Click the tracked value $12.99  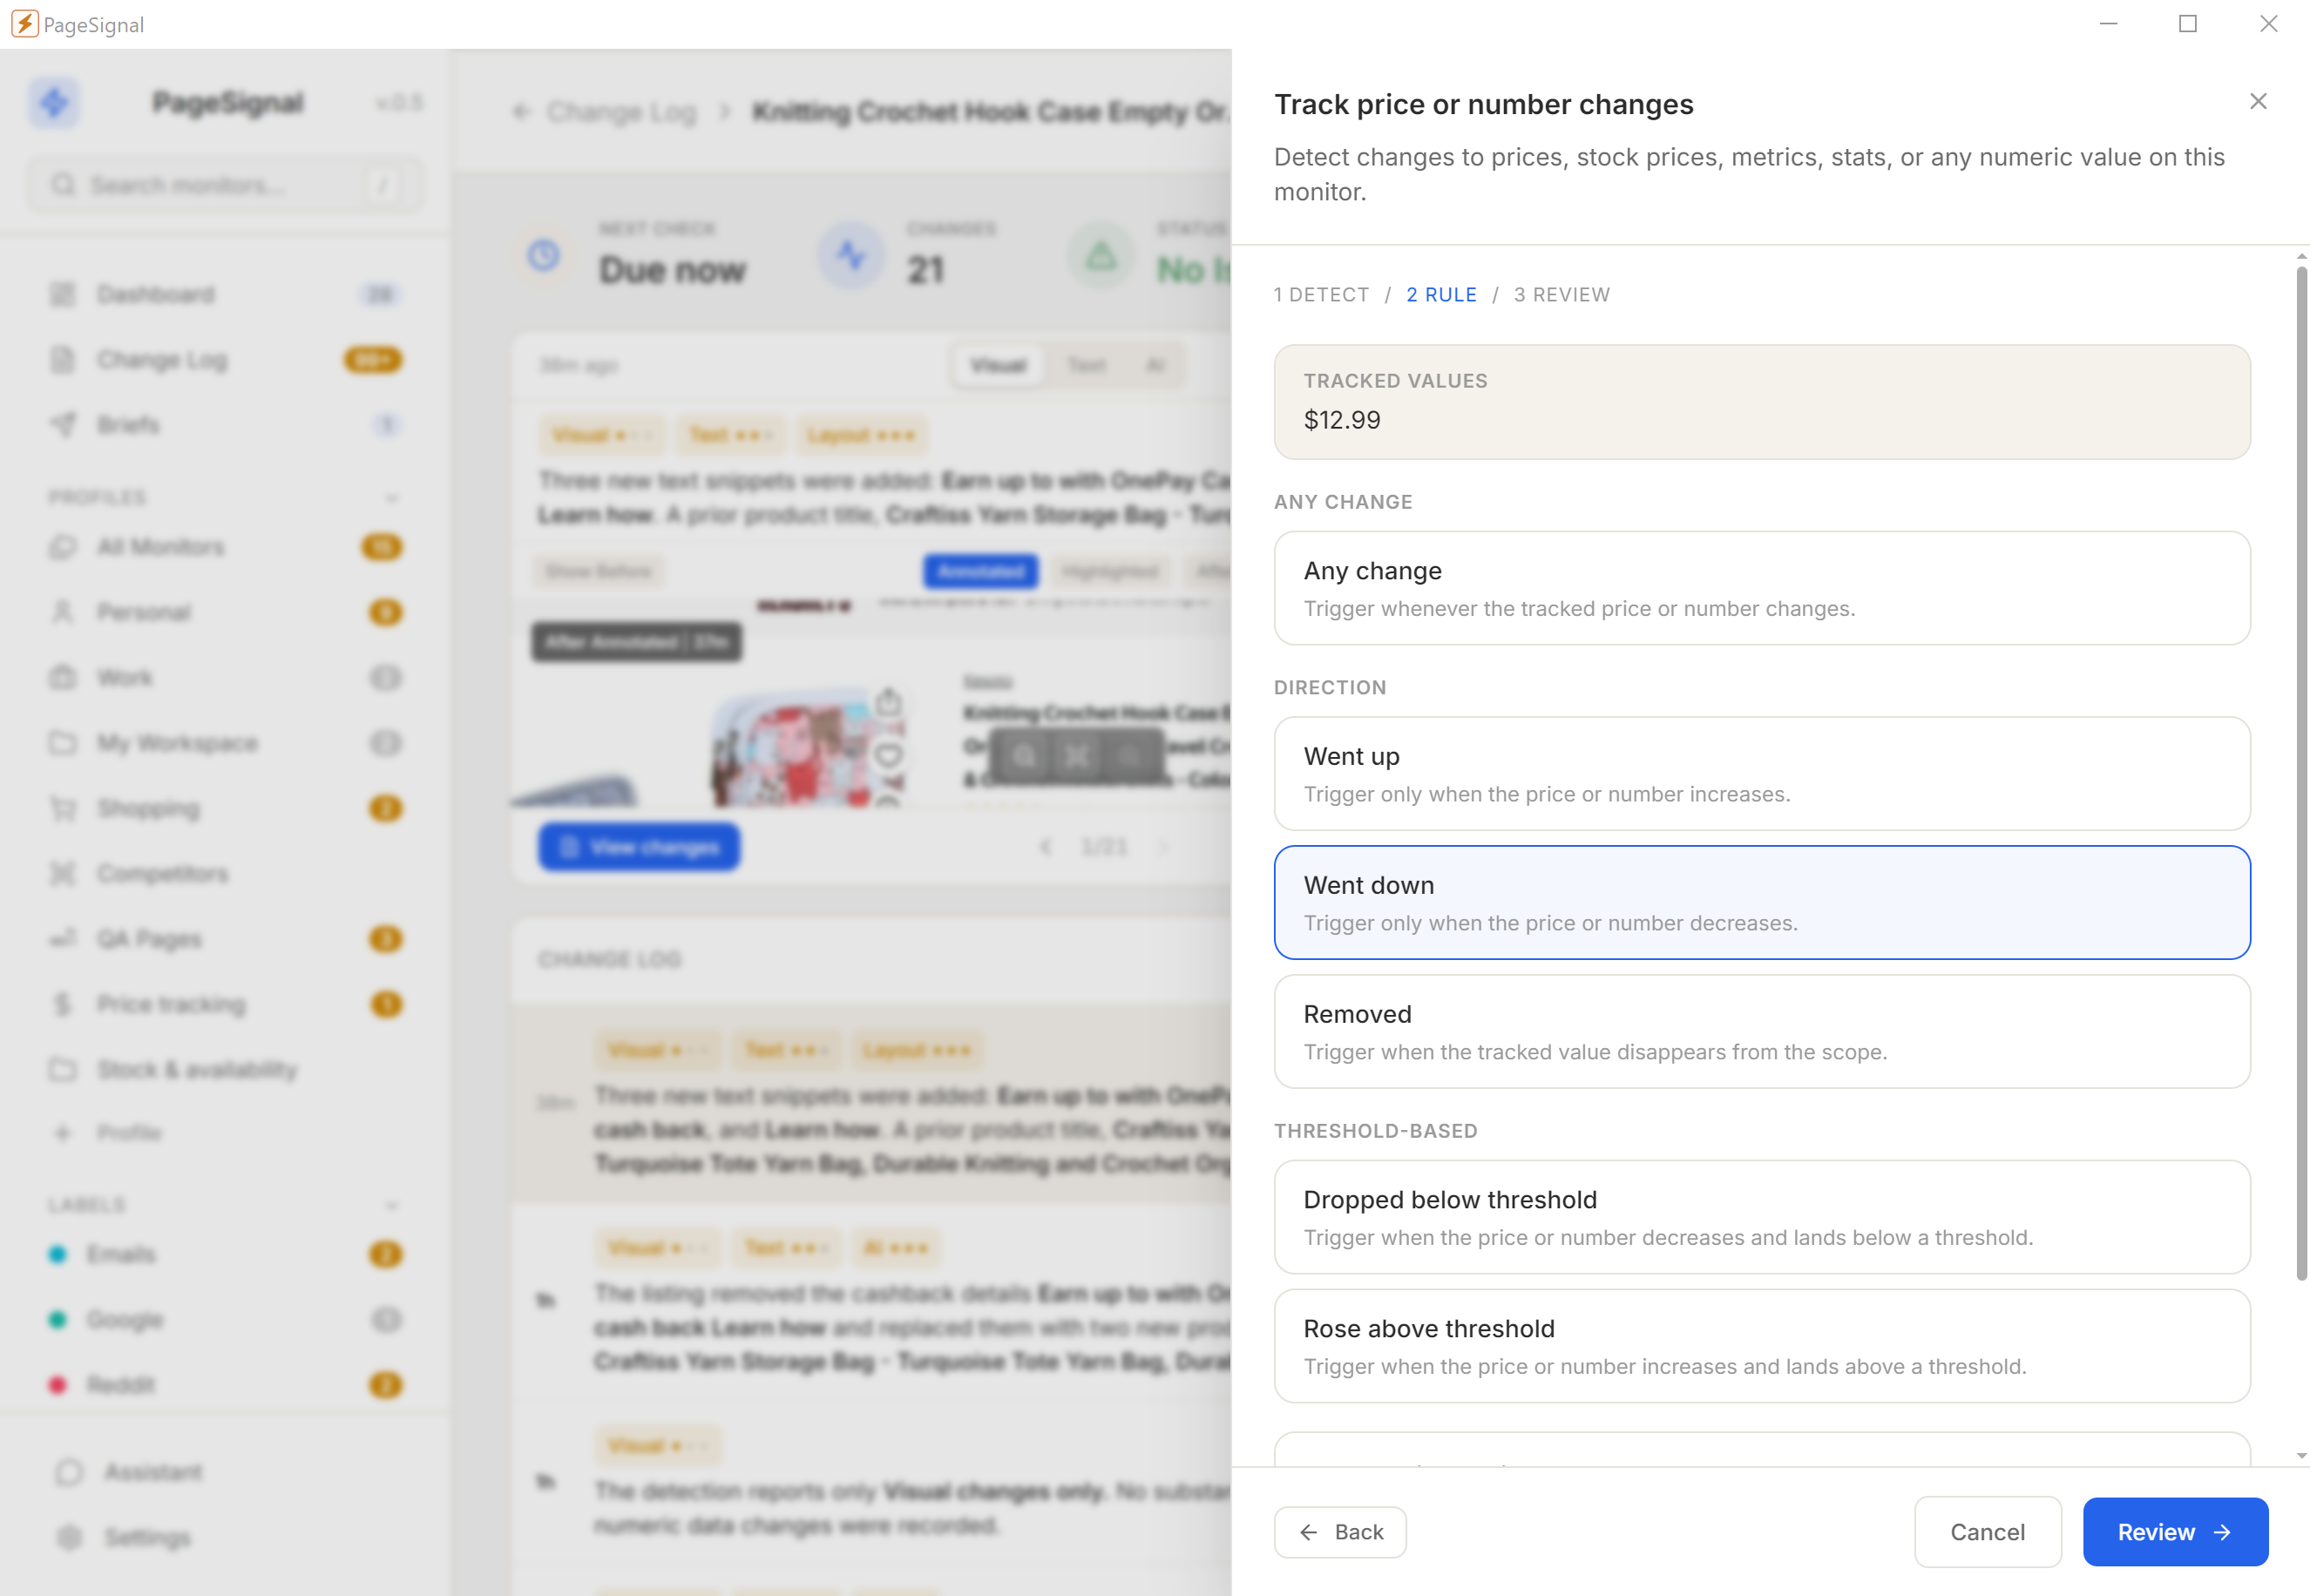1342,420
